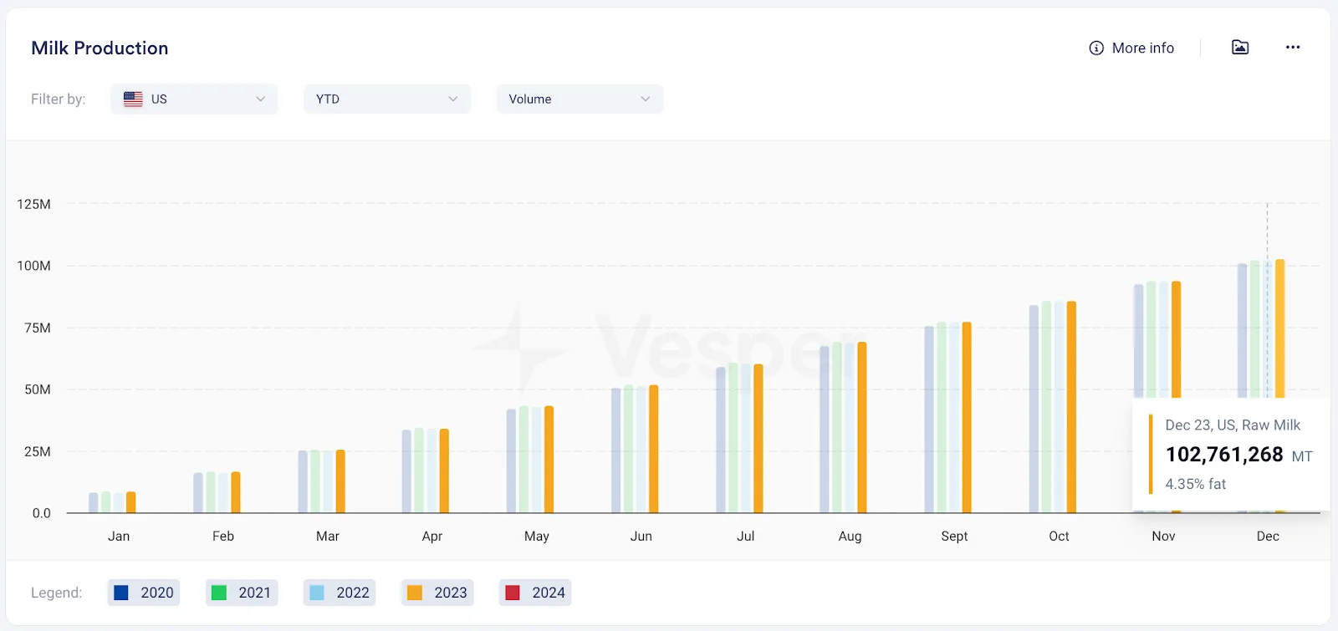Click the orange 2023 bar for Feb
1338x631 pixels.
[236, 492]
